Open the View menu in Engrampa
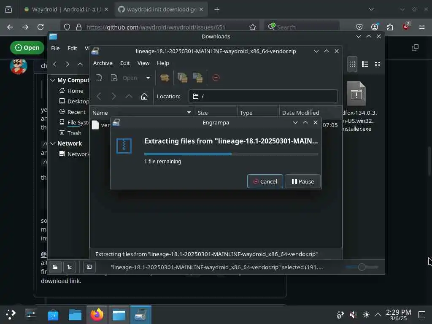 [x=143, y=63]
